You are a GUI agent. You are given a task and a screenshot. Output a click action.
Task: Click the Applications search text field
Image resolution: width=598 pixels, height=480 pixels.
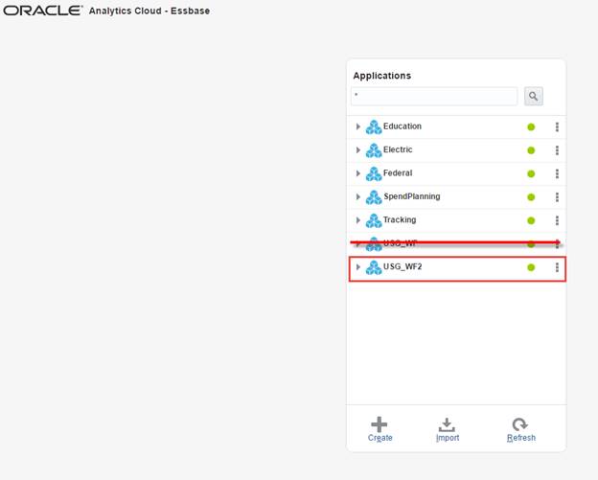pos(433,97)
